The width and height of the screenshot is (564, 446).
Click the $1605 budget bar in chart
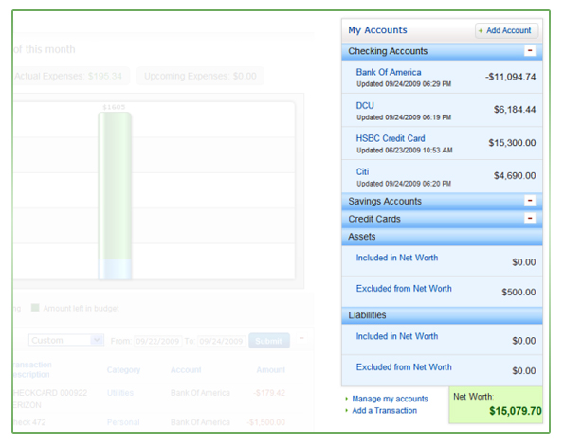[x=115, y=195]
